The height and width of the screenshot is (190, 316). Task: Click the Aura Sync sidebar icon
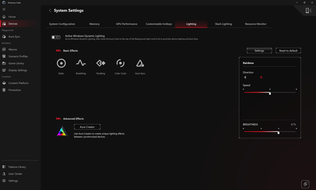4,37
